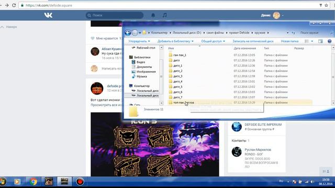
Task: Click the Chrome address bar URL
Action: click(49, 6)
